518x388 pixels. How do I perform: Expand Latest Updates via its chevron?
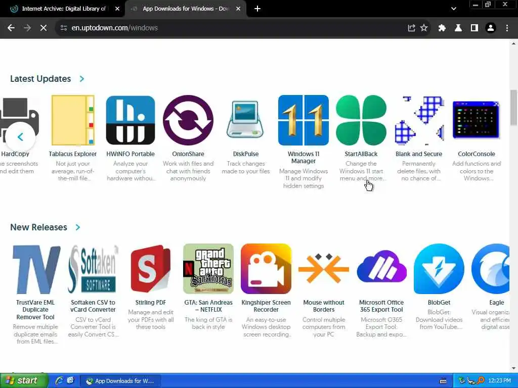[x=82, y=79]
